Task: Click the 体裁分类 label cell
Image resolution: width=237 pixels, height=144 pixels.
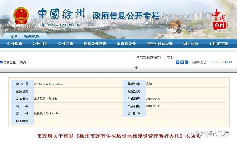Action: point(134,84)
